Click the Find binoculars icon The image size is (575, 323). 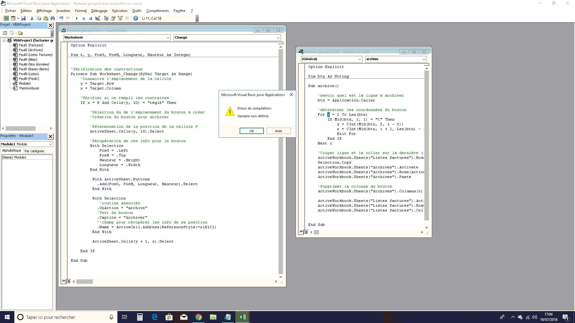click(53, 18)
